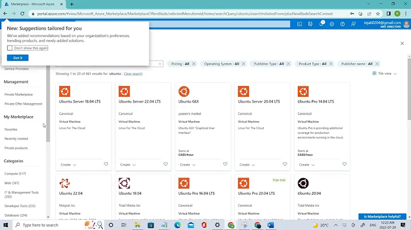Open the notifications bell
This screenshot has height=230, width=411.
tap(321, 24)
